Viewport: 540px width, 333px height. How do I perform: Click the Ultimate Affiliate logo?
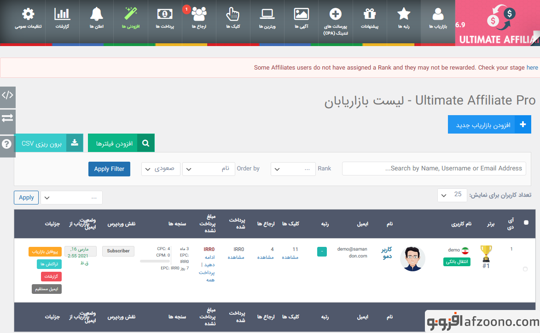[x=497, y=23]
